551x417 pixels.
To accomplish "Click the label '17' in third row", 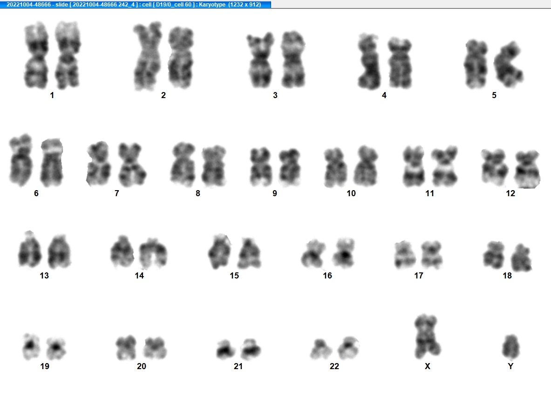I will (x=419, y=276).
